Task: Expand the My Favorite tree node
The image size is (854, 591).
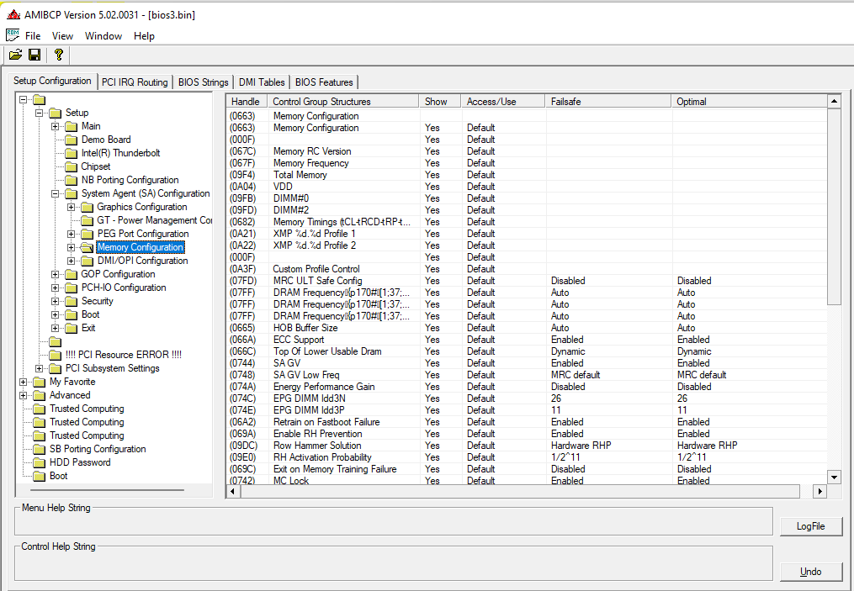Action: point(23,382)
